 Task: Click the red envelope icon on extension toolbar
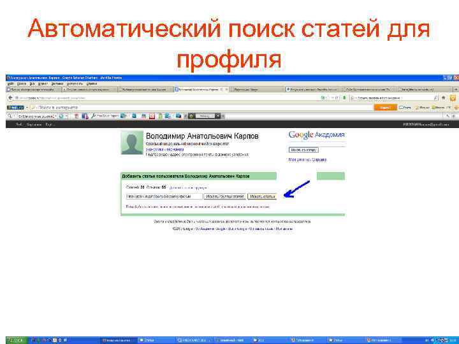pos(152,116)
